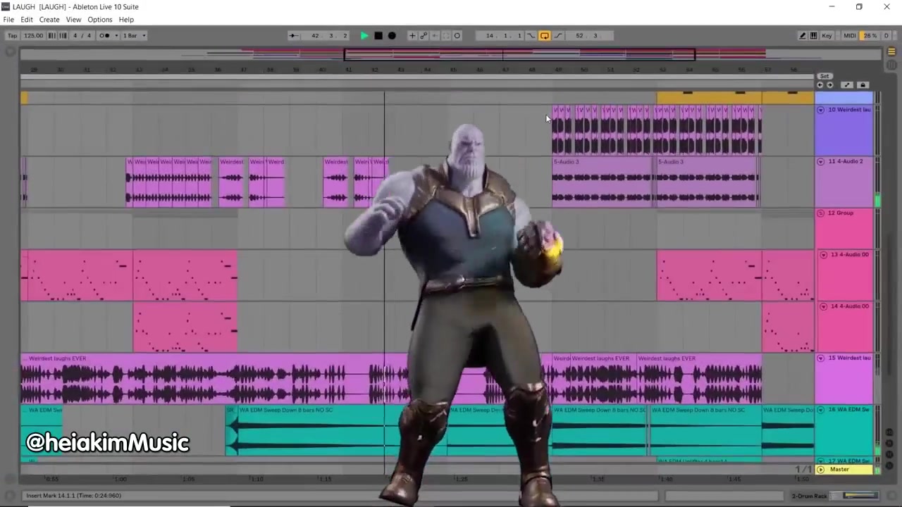This screenshot has height=507, width=902.
Task: Click Capture MIDI button
Action: tap(446, 36)
